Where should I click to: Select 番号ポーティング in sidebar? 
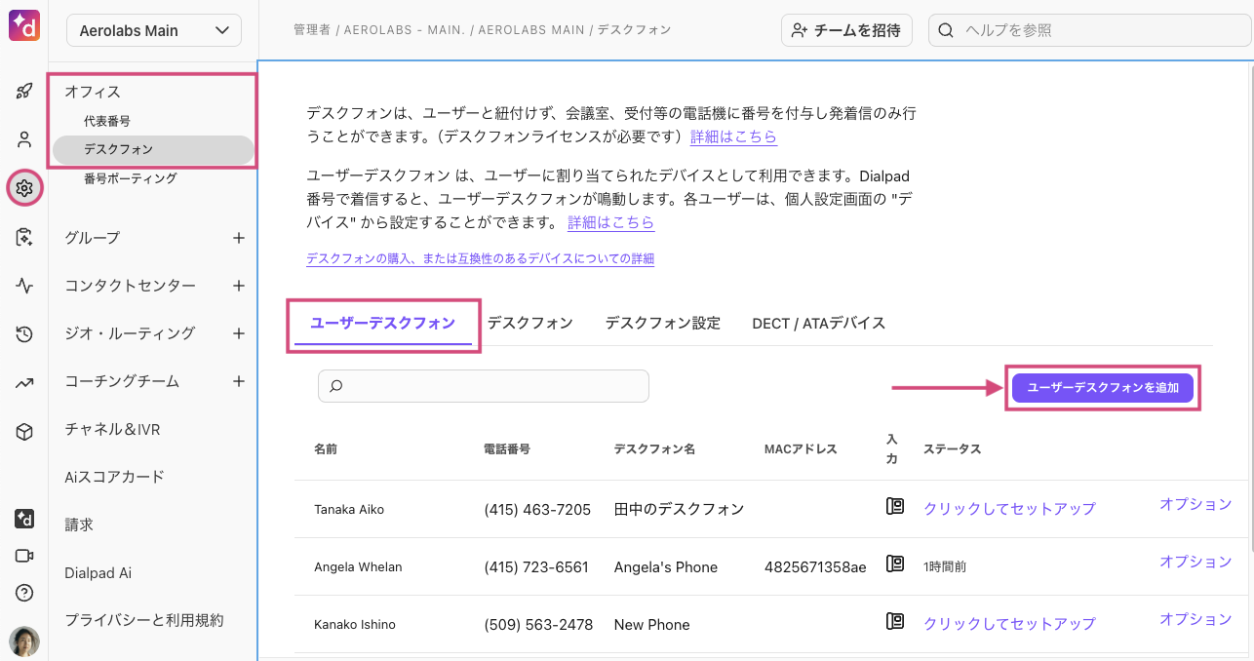[x=131, y=178]
